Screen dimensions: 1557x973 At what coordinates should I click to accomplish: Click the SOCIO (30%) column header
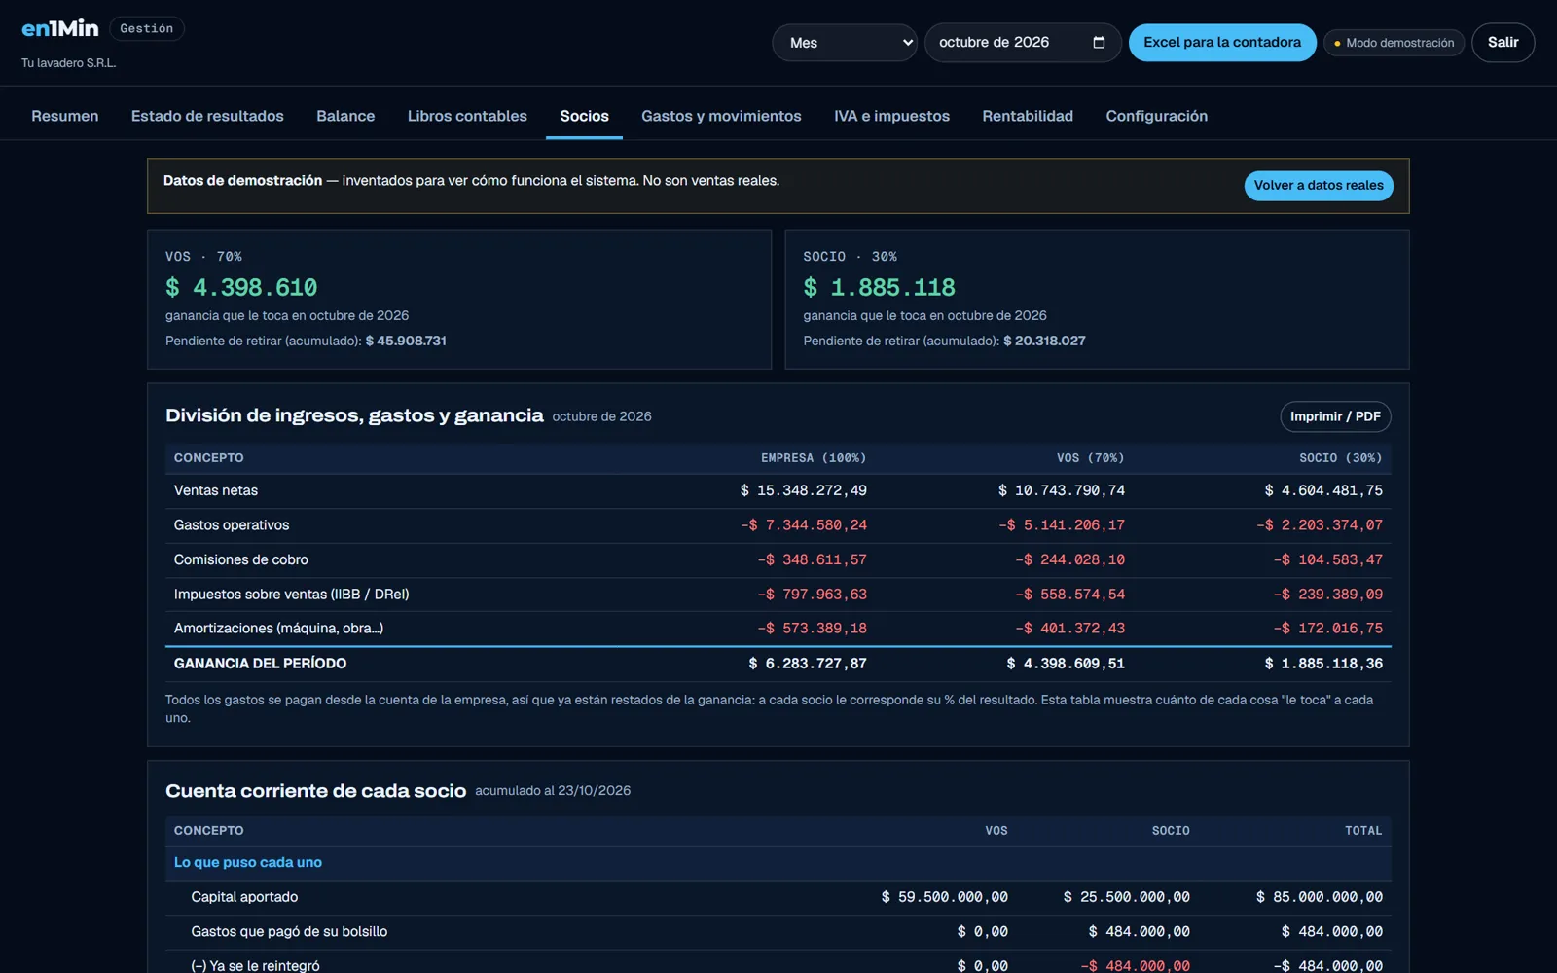click(x=1341, y=458)
